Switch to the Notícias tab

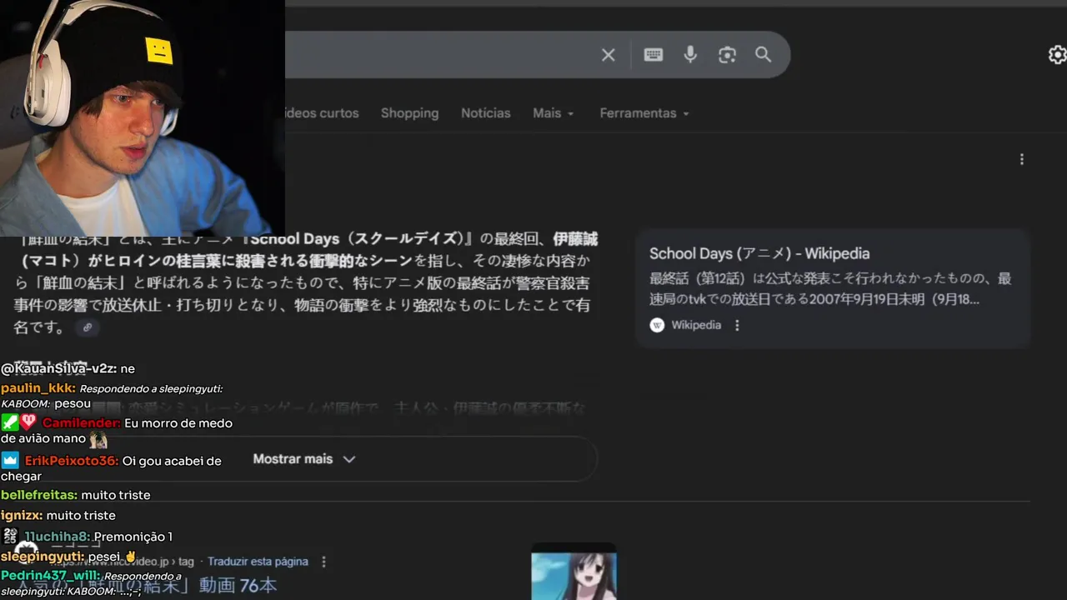point(485,113)
